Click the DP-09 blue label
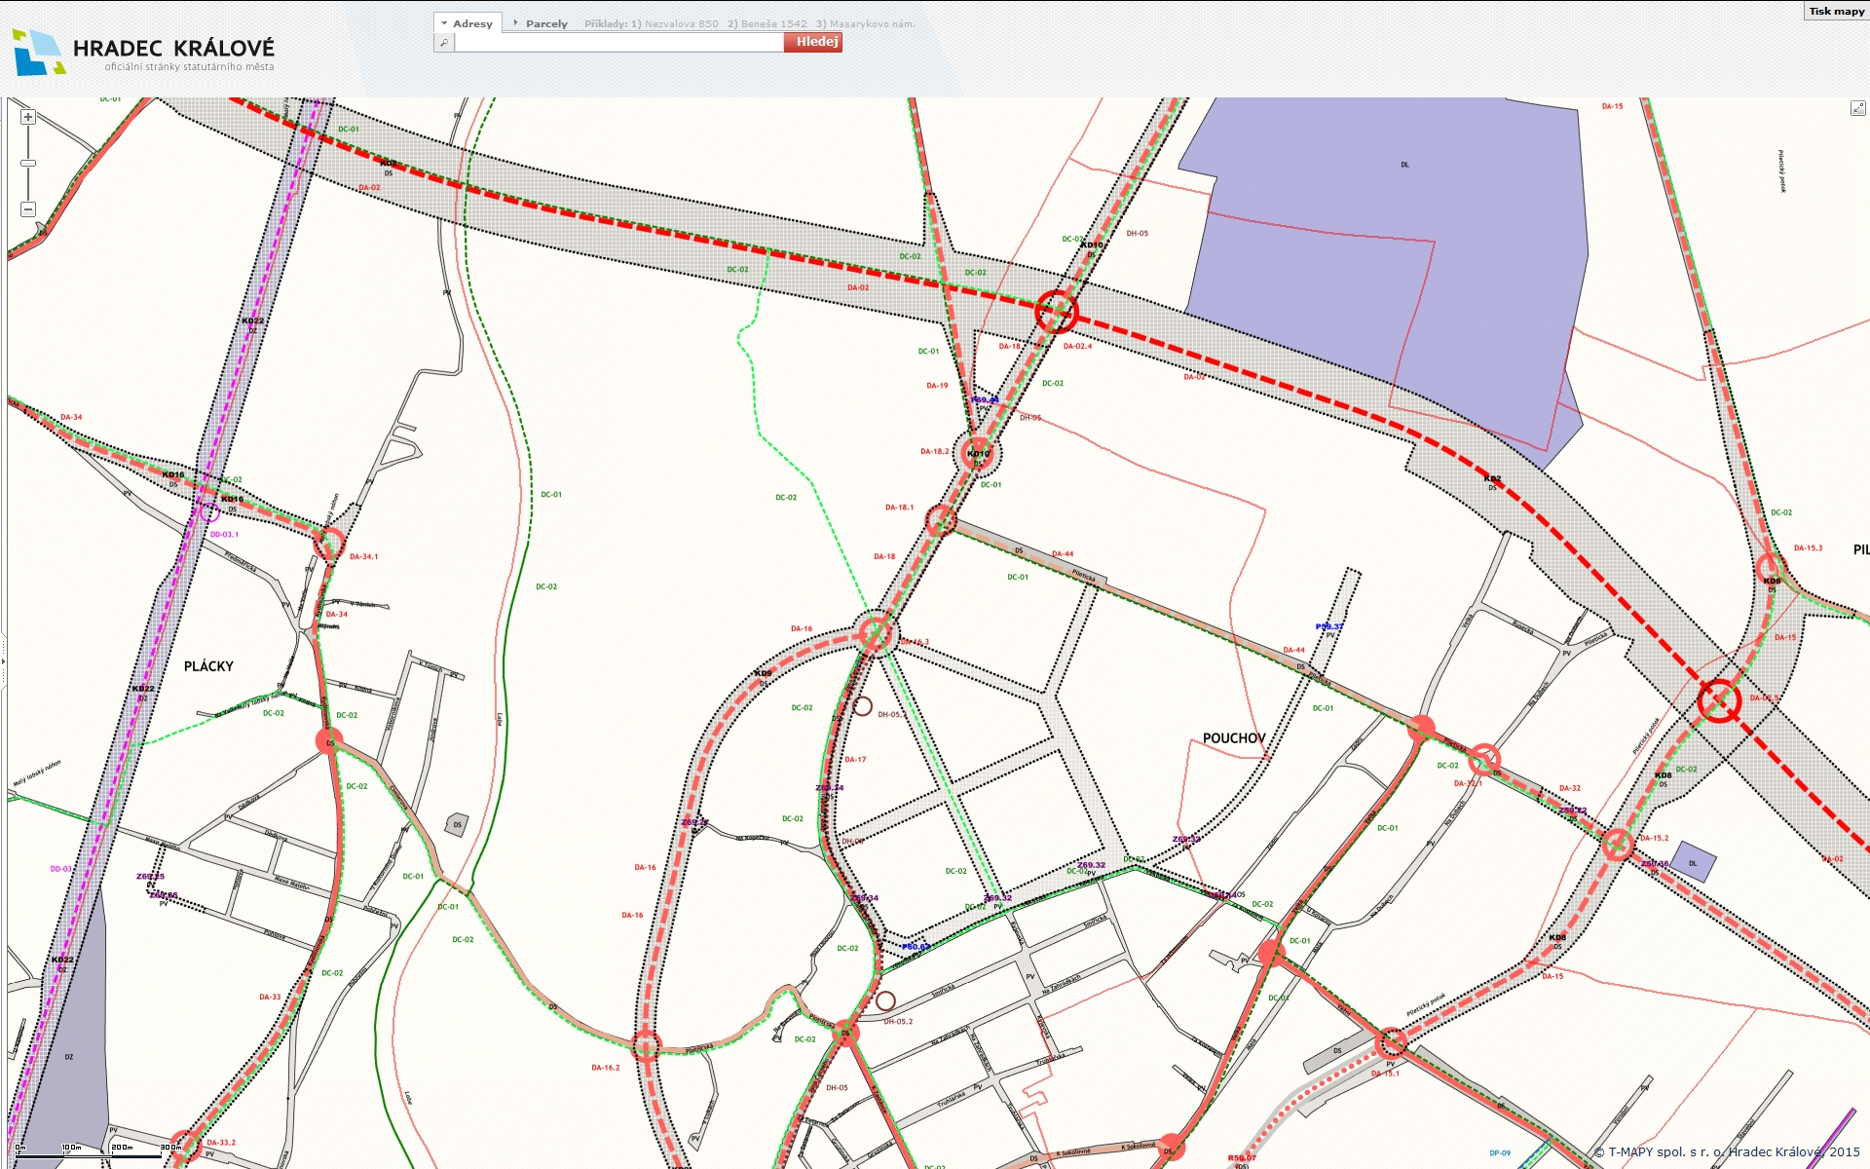1870x1169 pixels. 1500,1153
